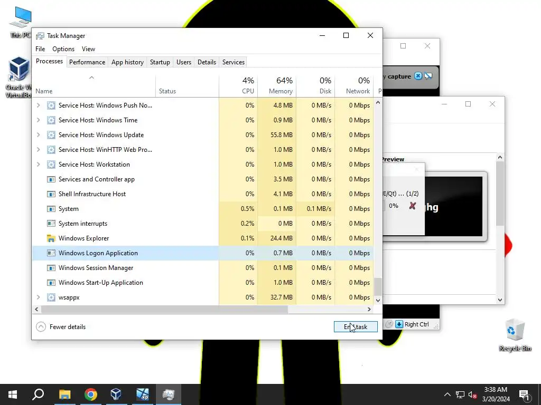Click the Services and Controller app icon
This screenshot has height=405, width=541.
coord(51,179)
